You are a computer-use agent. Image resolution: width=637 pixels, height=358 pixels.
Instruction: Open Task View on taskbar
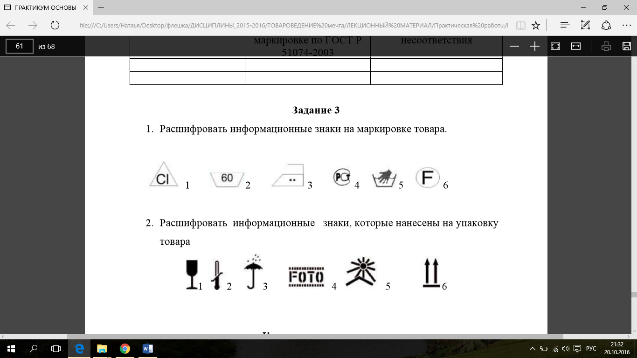56,349
